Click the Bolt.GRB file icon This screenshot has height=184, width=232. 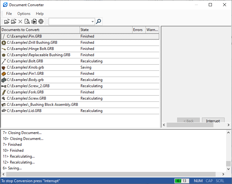click(x=4, y=61)
